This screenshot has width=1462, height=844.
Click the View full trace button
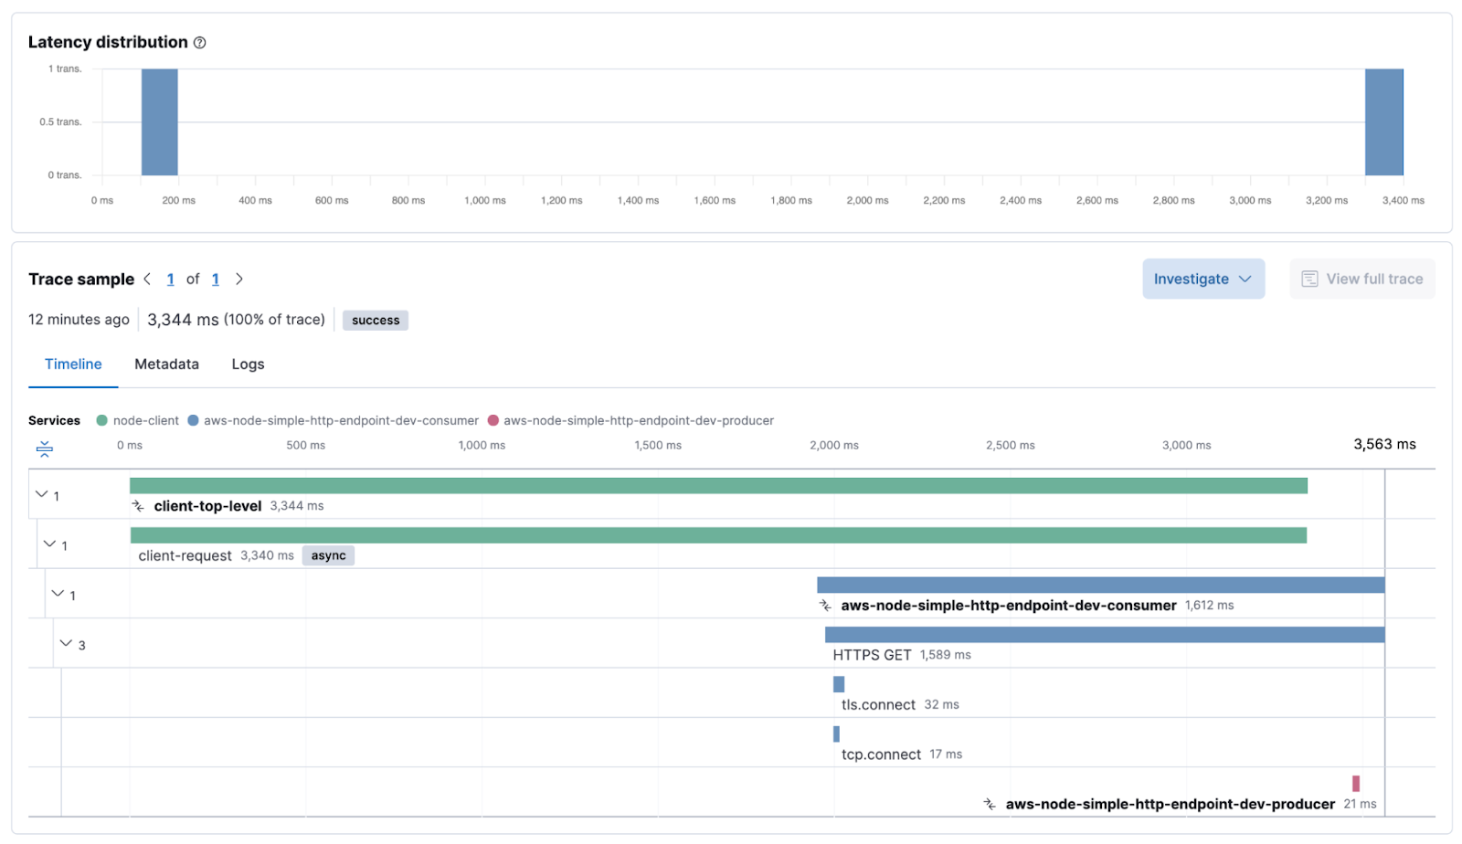(1362, 279)
